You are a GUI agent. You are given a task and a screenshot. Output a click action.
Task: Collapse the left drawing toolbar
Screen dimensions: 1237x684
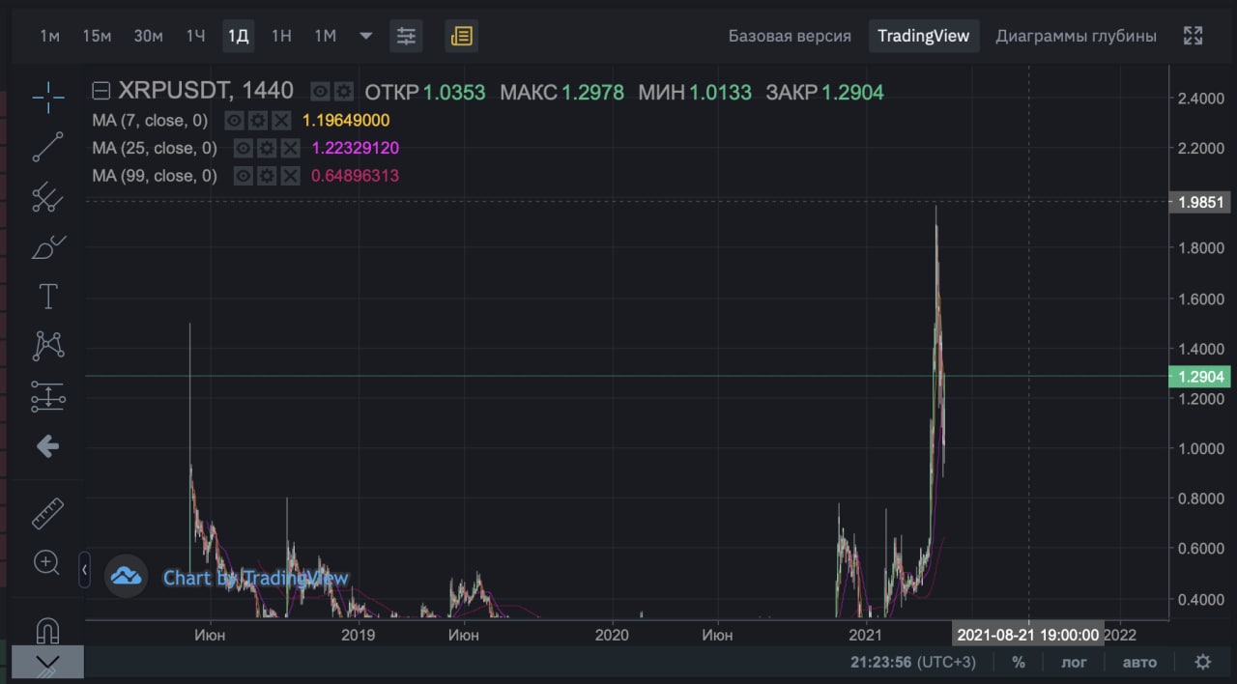[x=84, y=570]
